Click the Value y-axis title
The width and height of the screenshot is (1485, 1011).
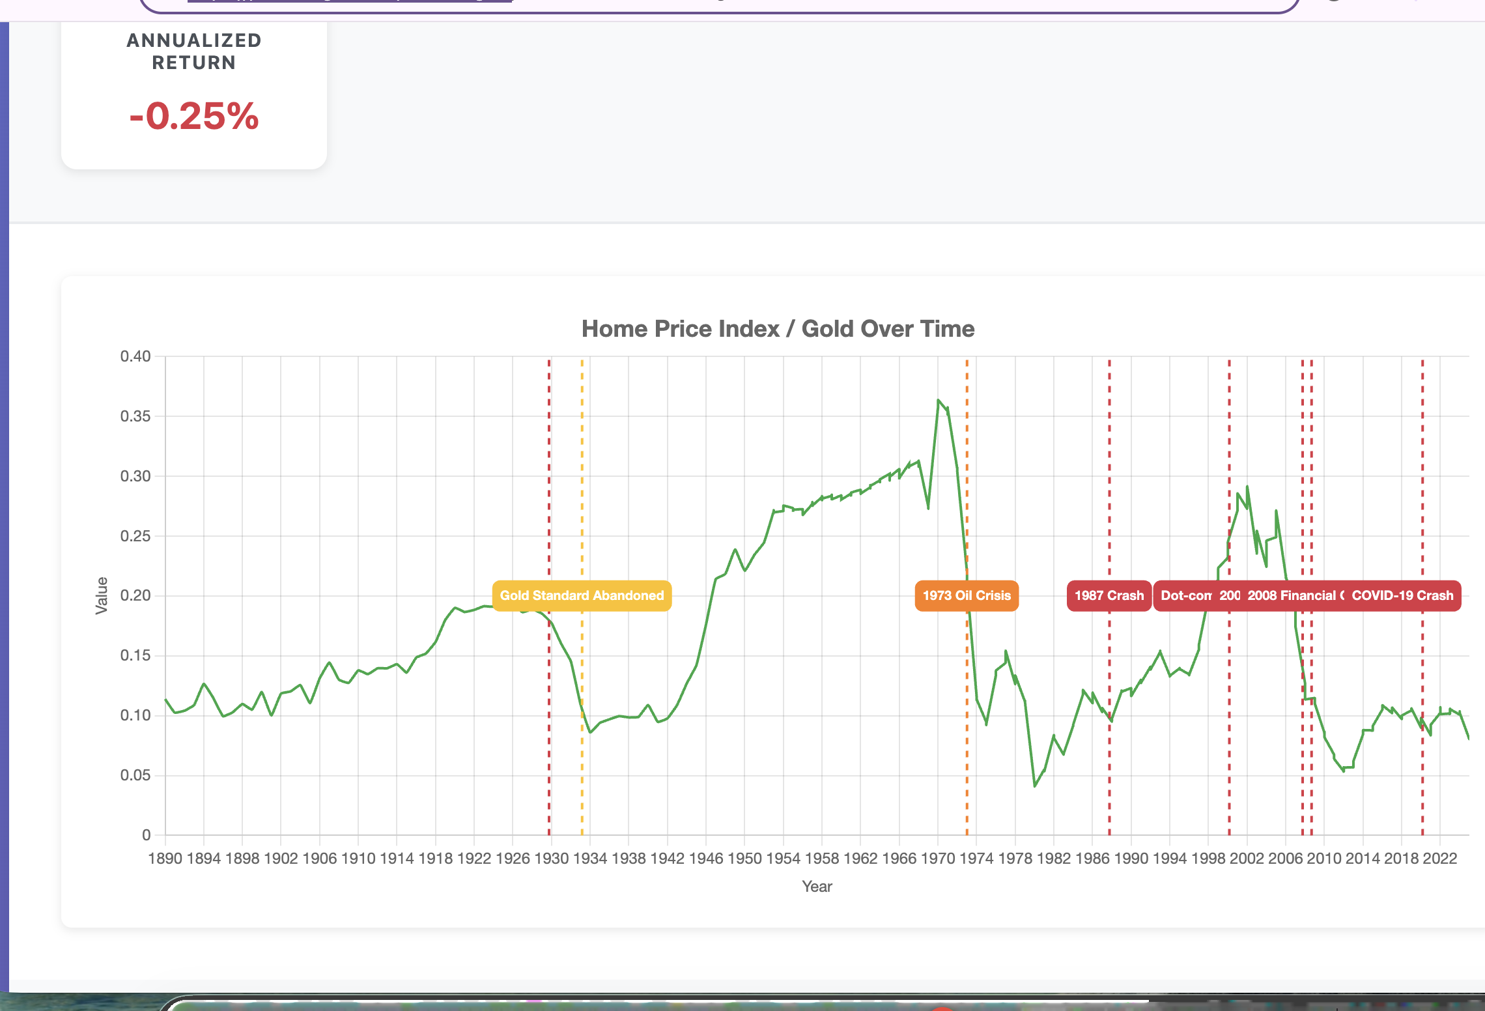(102, 595)
